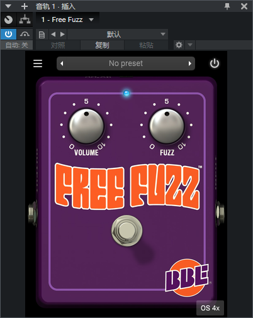Select next plugin preset right arrow
The width and height of the screenshot is (253, 318).
pos(189,63)
